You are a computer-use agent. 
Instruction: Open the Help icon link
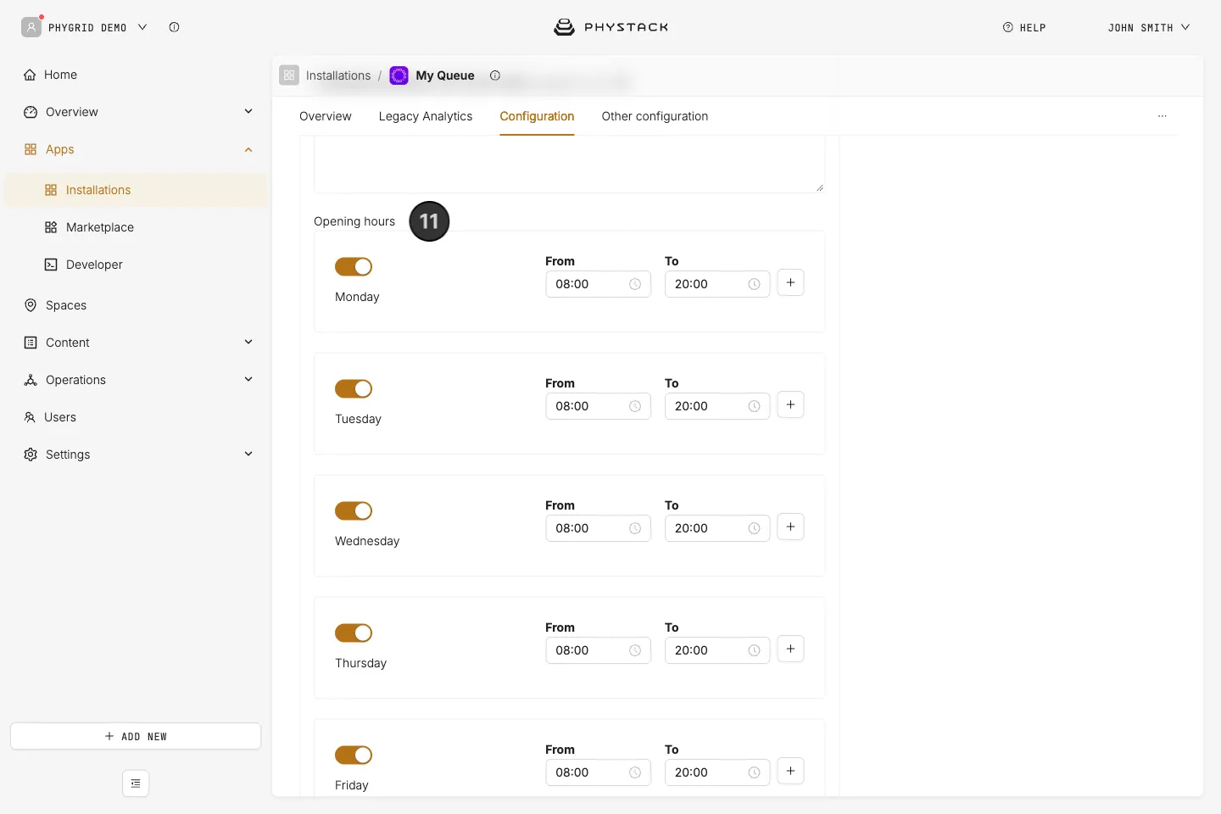1024,27
